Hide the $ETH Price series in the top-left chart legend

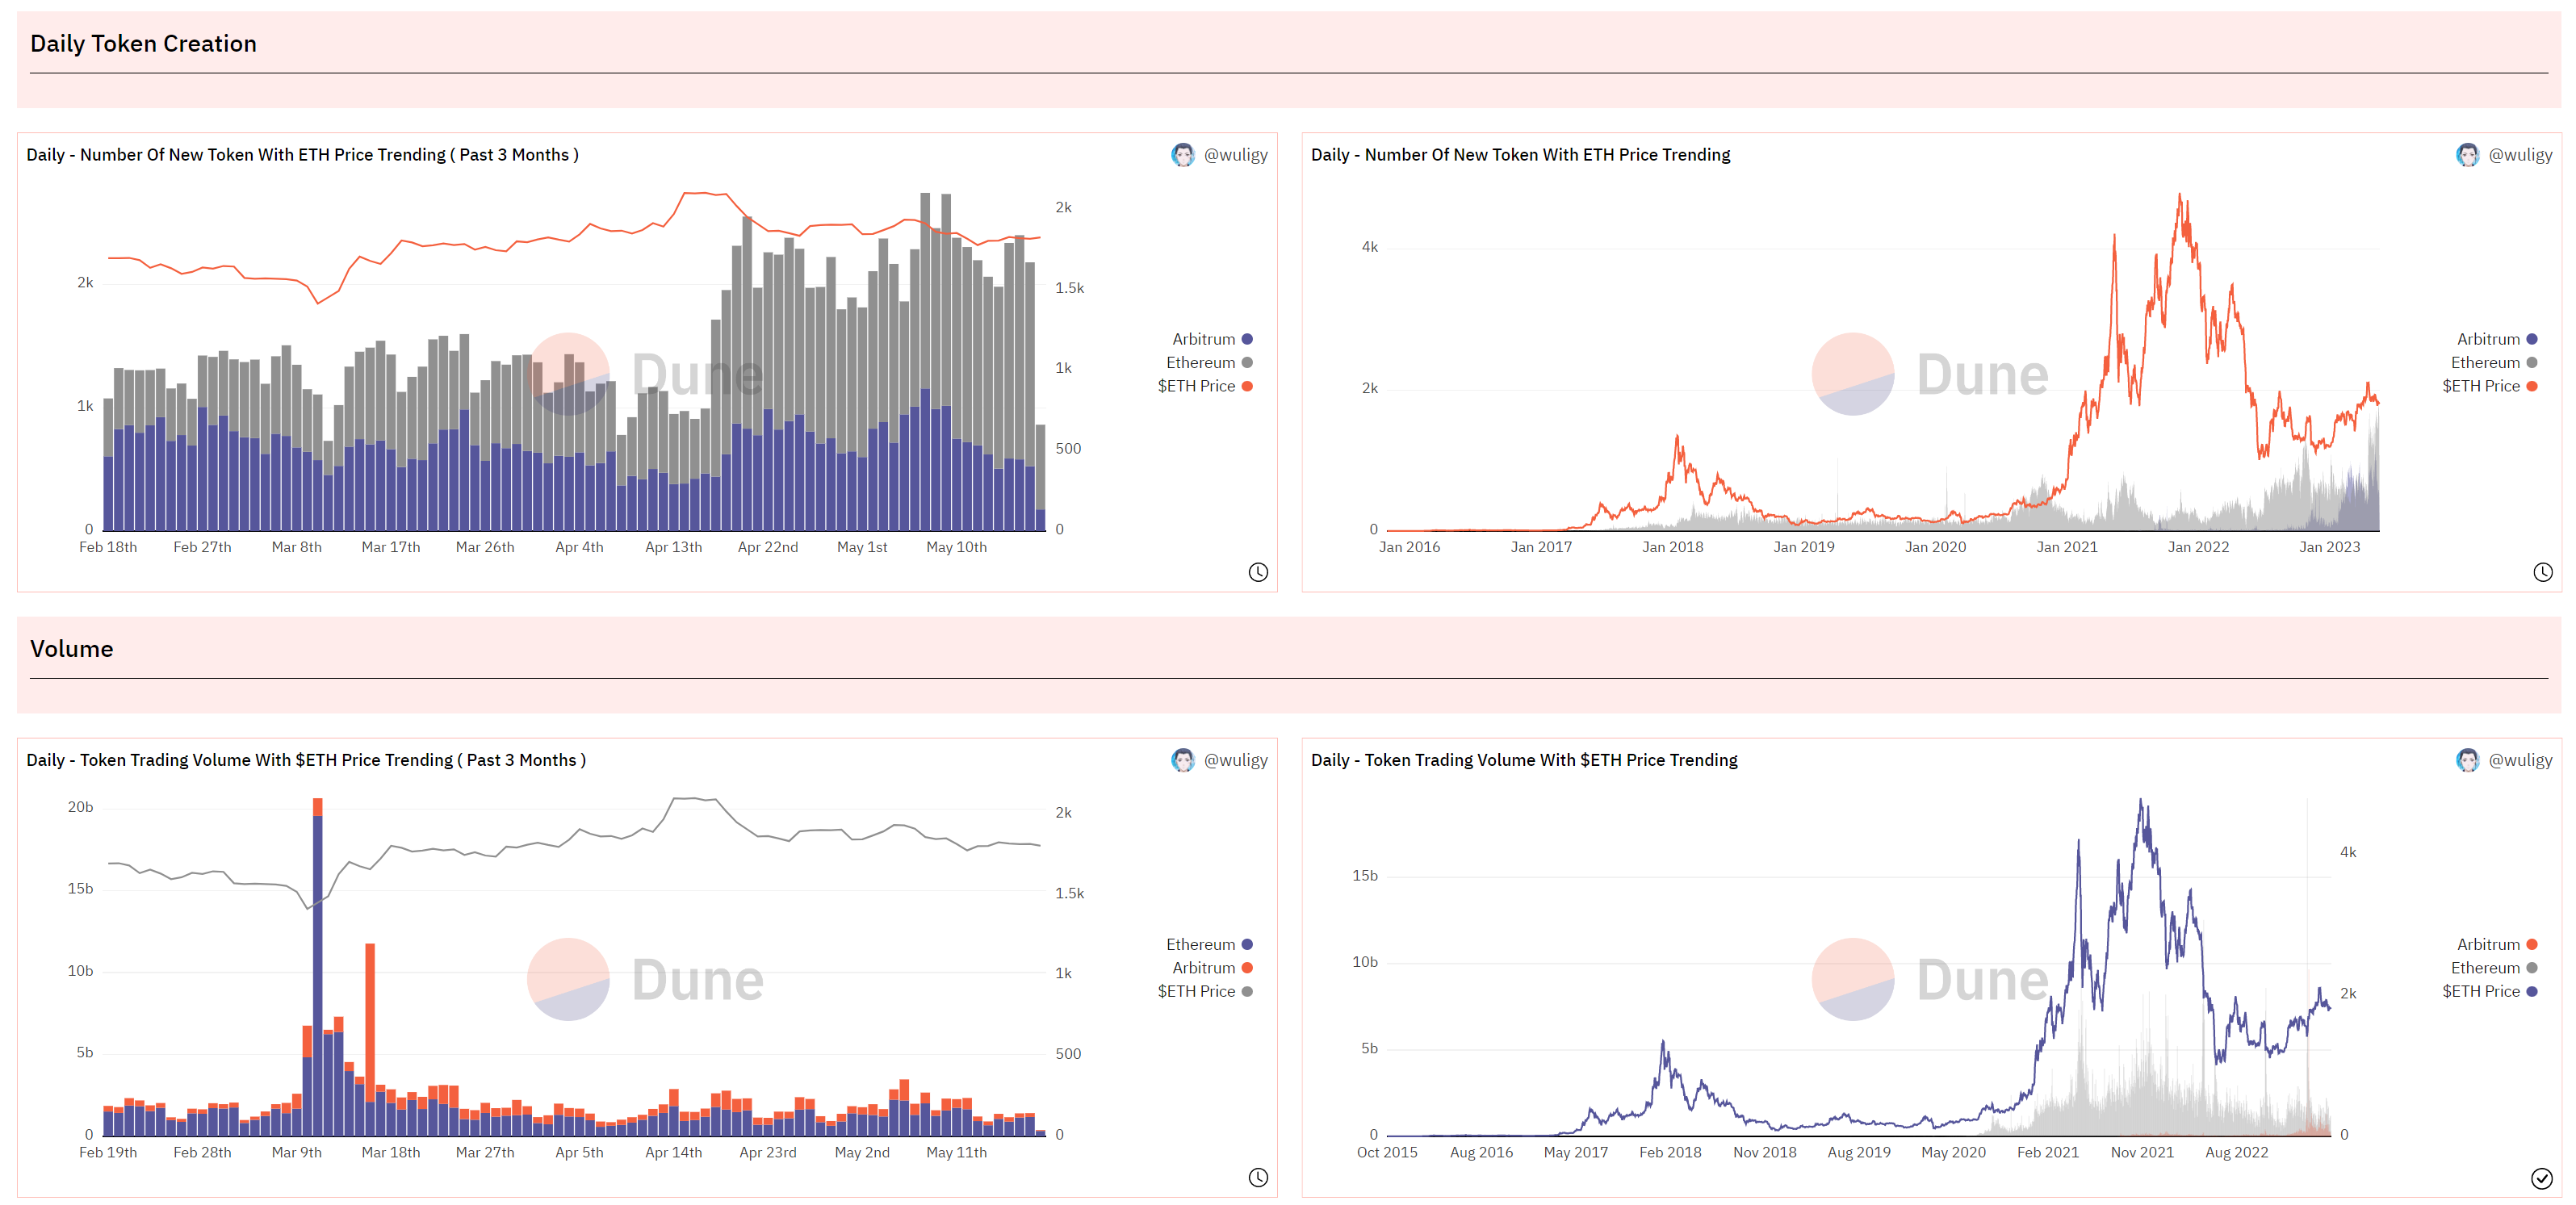click(1205, 386)
